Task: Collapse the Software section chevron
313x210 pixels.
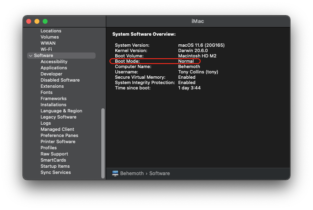Action: (x=30, y=56)
